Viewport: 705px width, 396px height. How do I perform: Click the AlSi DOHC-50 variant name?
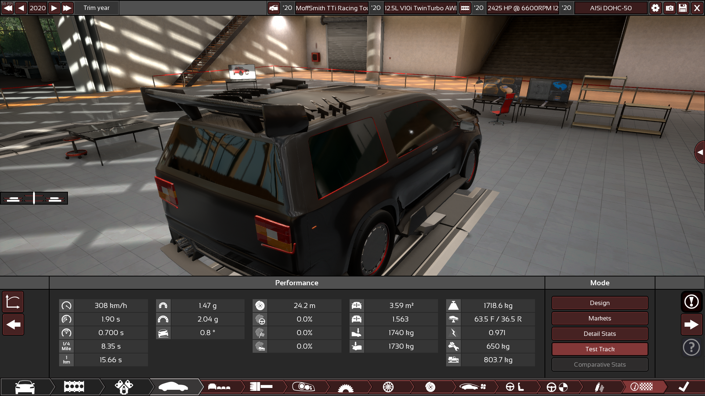click(x=611, y=8)
